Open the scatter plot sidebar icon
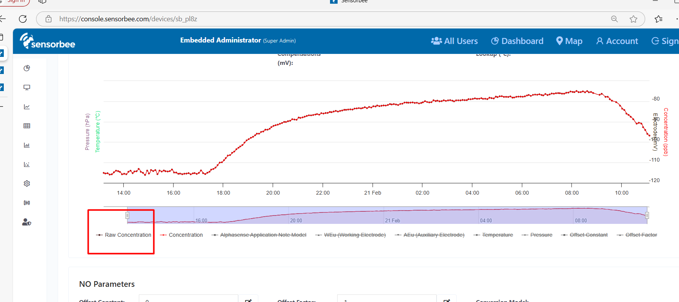 [27, 164]
